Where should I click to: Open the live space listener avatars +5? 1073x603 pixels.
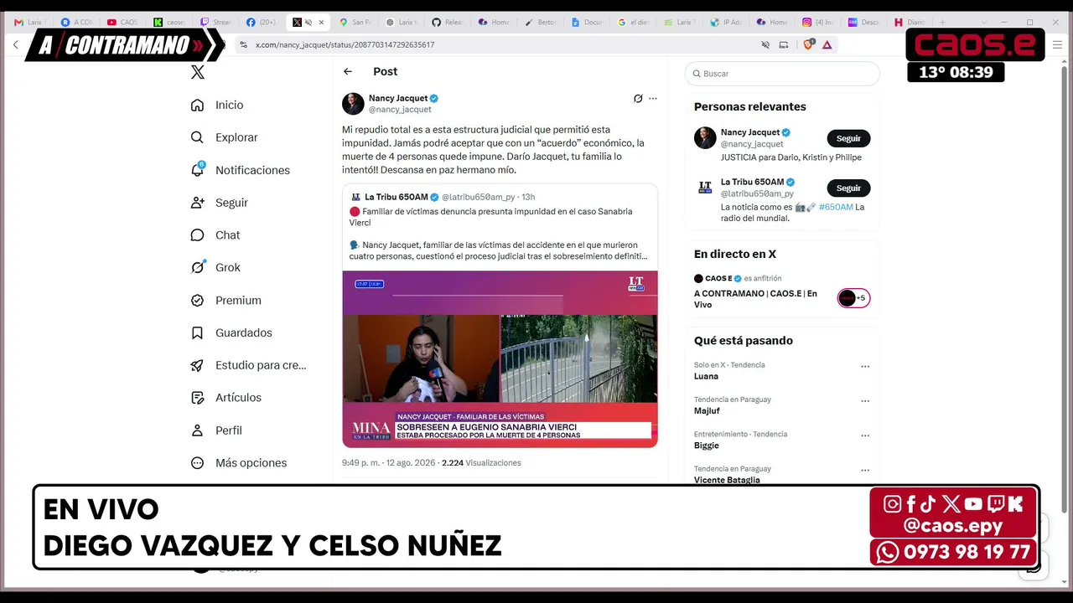[853, 298]
